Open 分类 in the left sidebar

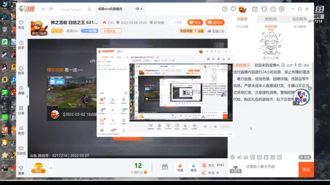coord(21,110)
